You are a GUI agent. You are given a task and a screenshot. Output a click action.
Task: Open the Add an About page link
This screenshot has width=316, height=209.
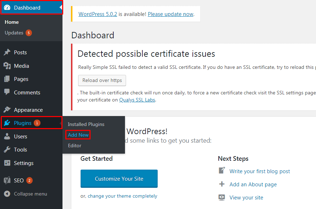tap(253, 185)
